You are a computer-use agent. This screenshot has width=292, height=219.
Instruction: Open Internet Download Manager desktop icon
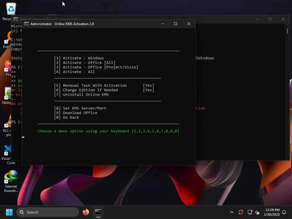pos(11,181)
